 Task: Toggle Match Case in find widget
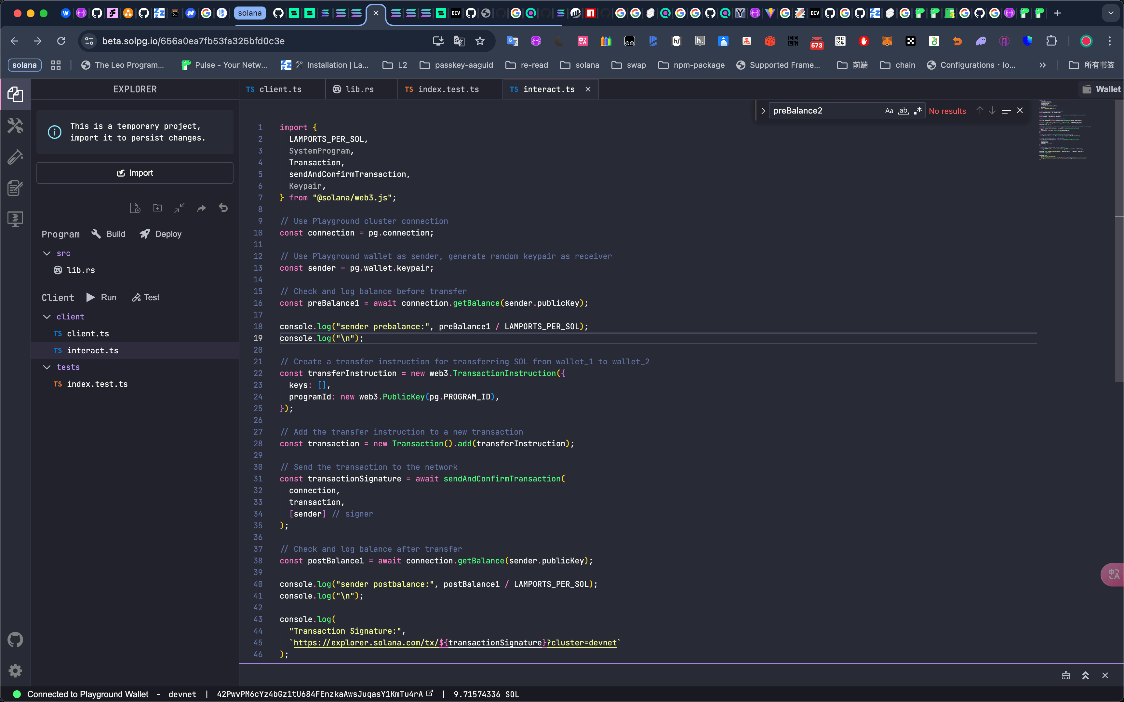click(889, 111)
